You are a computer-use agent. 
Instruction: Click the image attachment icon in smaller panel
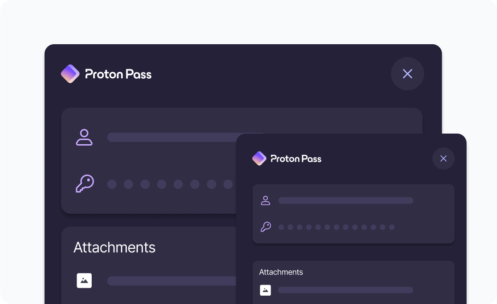click(265, 290)
